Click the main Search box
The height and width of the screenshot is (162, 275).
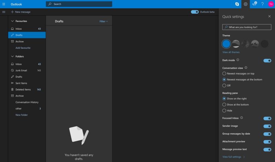pos(79,4)
